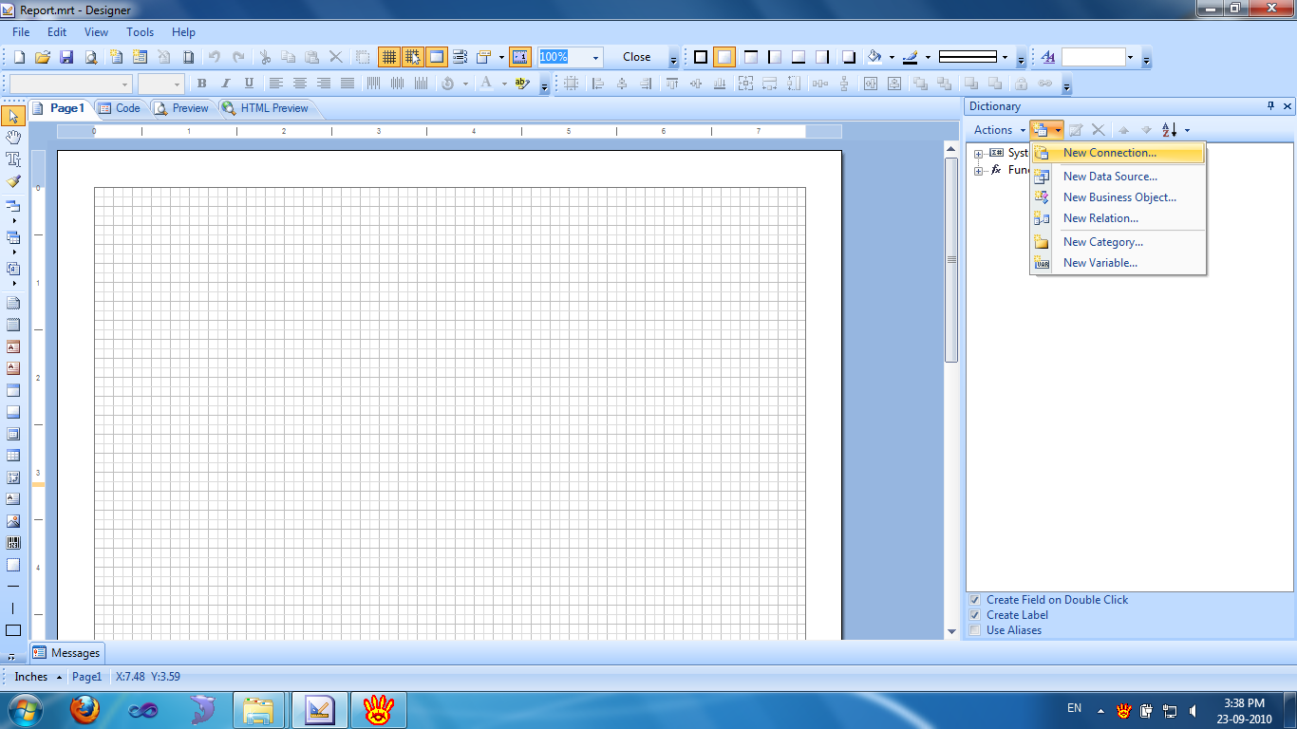Viewport: 1297px width, 729px height.
Task: Click the sort A-Z icon in Dictionary
Action: (x=1170, y=130)
